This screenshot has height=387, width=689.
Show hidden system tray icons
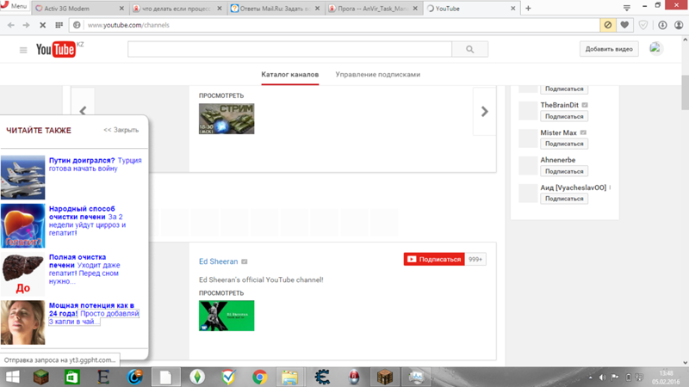pos(590,378)
